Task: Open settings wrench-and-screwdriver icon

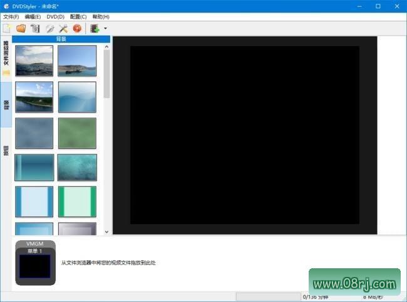Action: click(x=63, y=28)
